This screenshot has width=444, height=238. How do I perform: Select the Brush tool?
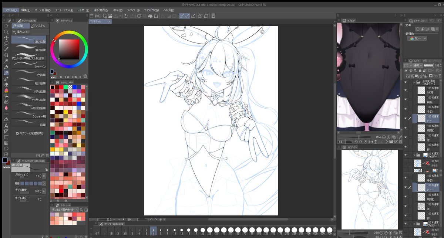[6, 79]
